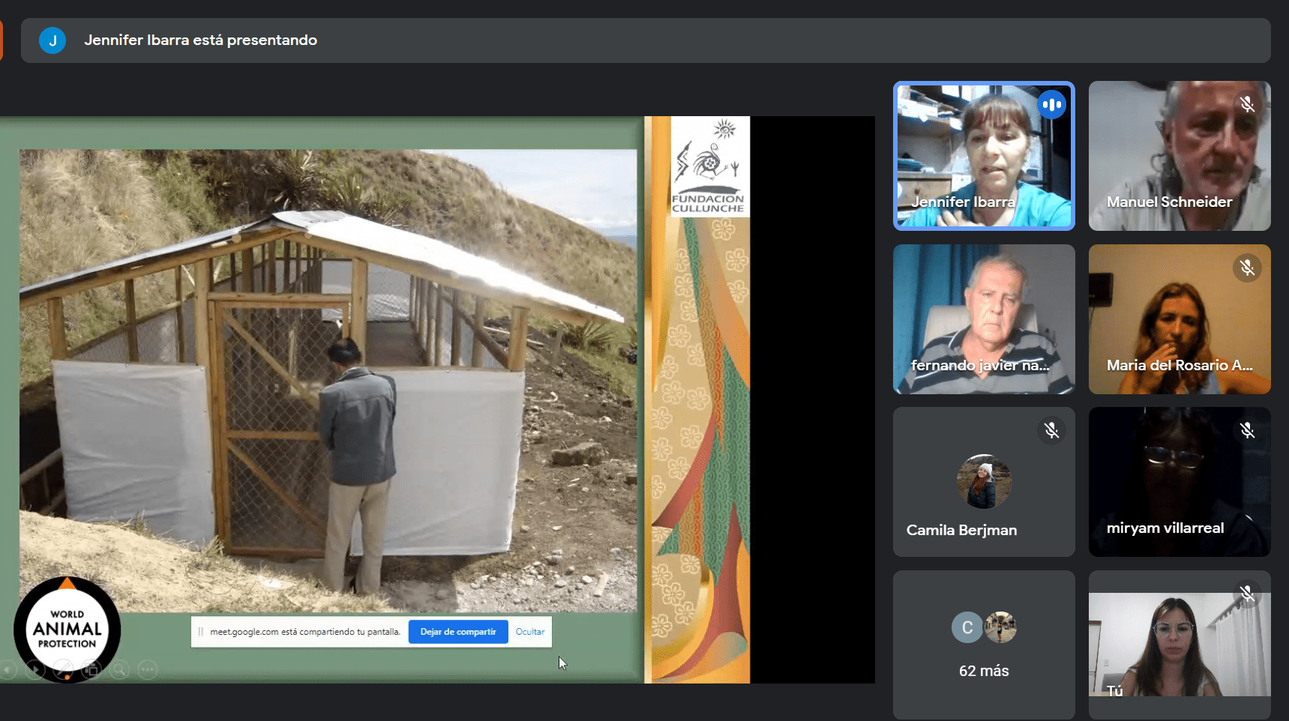Click the Ocultar link
Image resolution: width=1289 pixels, height=721 pixels.
pyautogui.click(x=530, y=632)
